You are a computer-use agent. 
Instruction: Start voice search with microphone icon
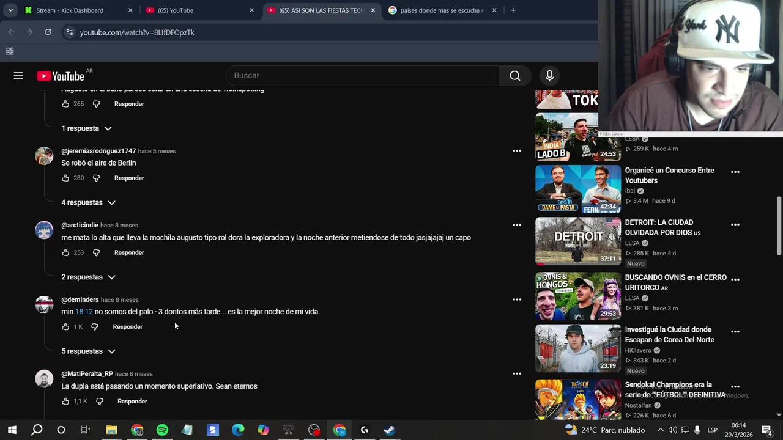[549, 76]
